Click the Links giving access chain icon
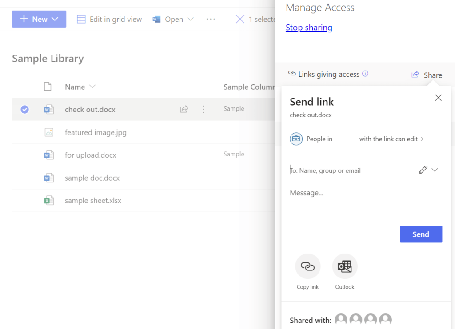This screenshot has height=329, width=455. point(292,73)
